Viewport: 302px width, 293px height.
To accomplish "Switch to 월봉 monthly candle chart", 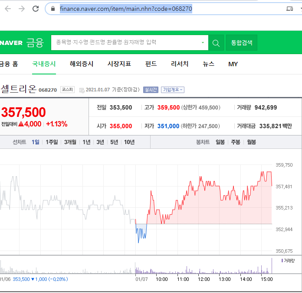I will pos(251,142).
